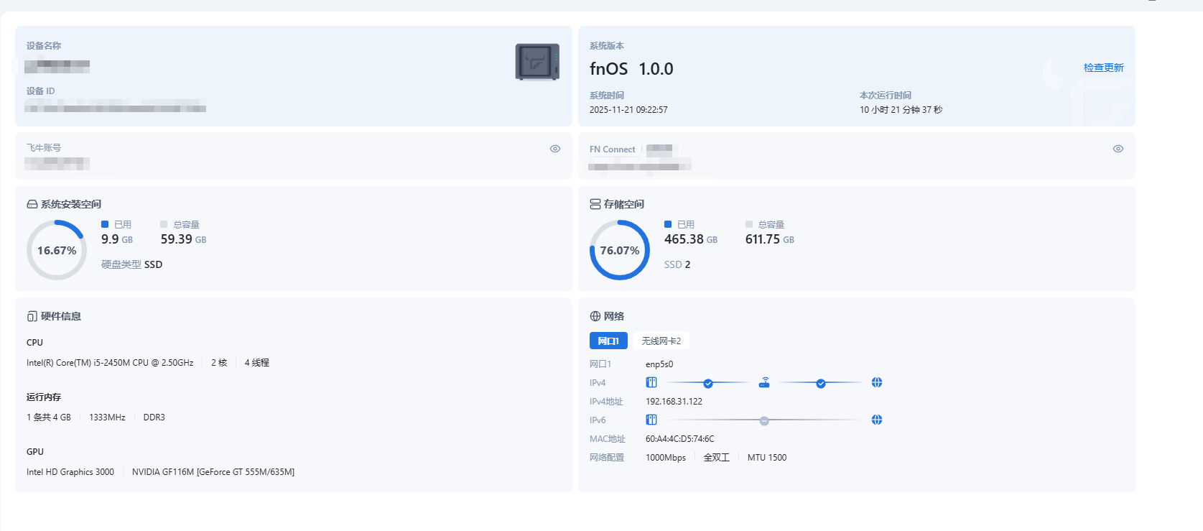Click the 1 条共 4 GB memory text

pyautogui.click(x=49, y=417)
